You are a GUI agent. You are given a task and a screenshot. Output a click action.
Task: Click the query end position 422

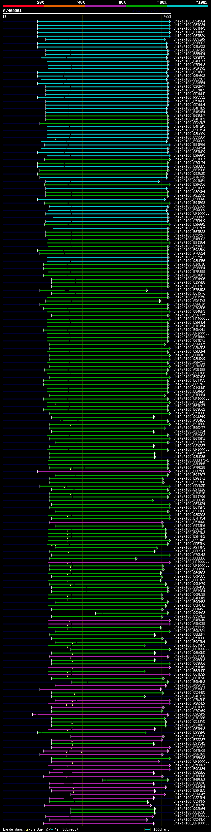point(166,16)
